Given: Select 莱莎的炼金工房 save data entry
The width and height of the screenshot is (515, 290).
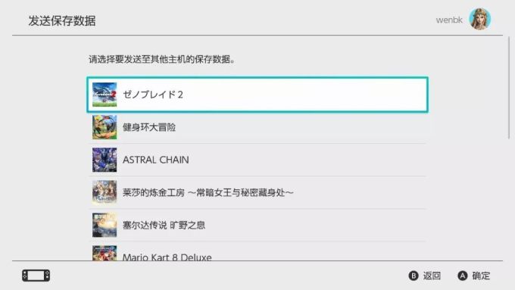Looking at the screenshot, I should (257, 192).
